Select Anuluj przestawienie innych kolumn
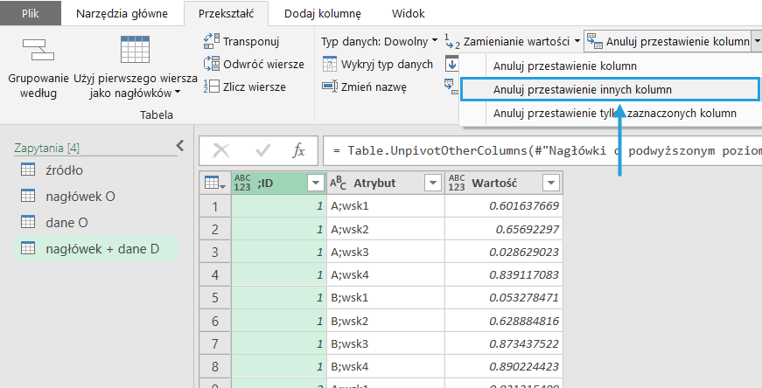This screenshot has height=388, width=762. pyautogui.click(x=582, y=89)
